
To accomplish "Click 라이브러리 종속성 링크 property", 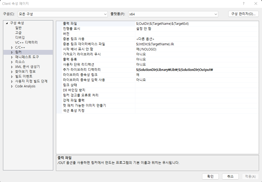I will (x=80, y=75).
